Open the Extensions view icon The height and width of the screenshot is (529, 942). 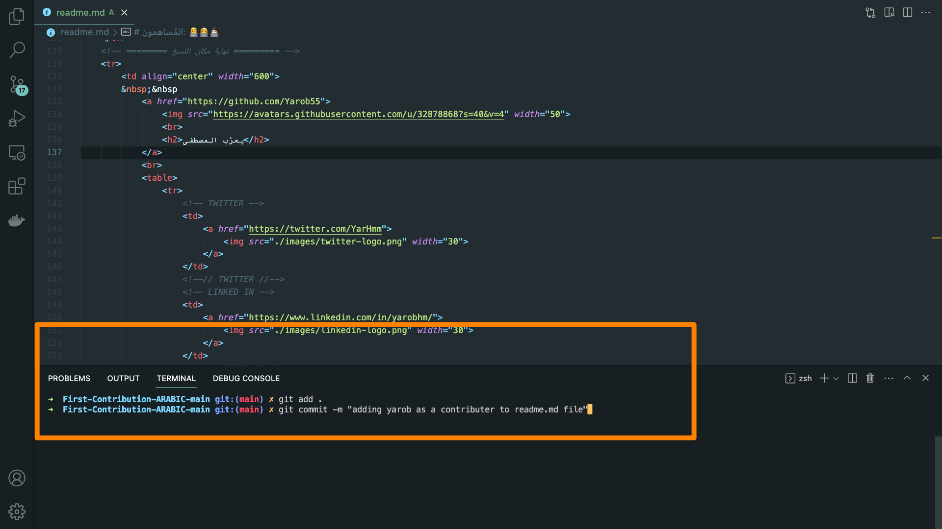click(17, 187)
